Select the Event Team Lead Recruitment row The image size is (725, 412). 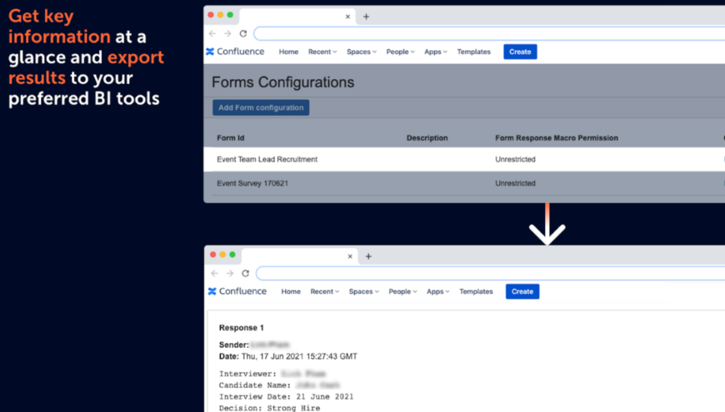(267, 159)
